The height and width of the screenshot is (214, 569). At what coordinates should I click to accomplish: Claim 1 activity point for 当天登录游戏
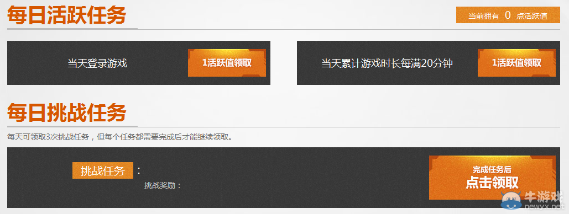227,63
